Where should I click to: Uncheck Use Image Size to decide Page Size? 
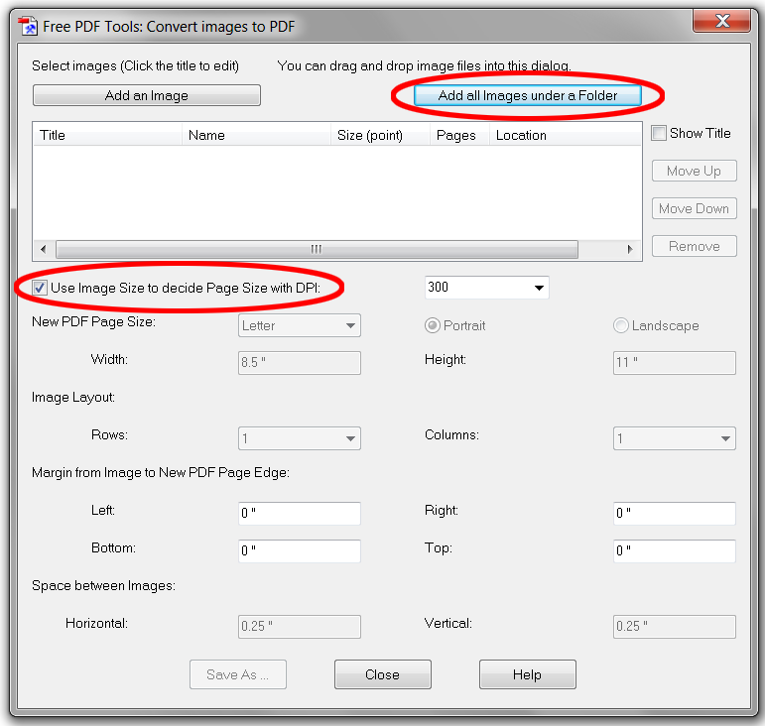pyautogui.click(x=40, y=288)
